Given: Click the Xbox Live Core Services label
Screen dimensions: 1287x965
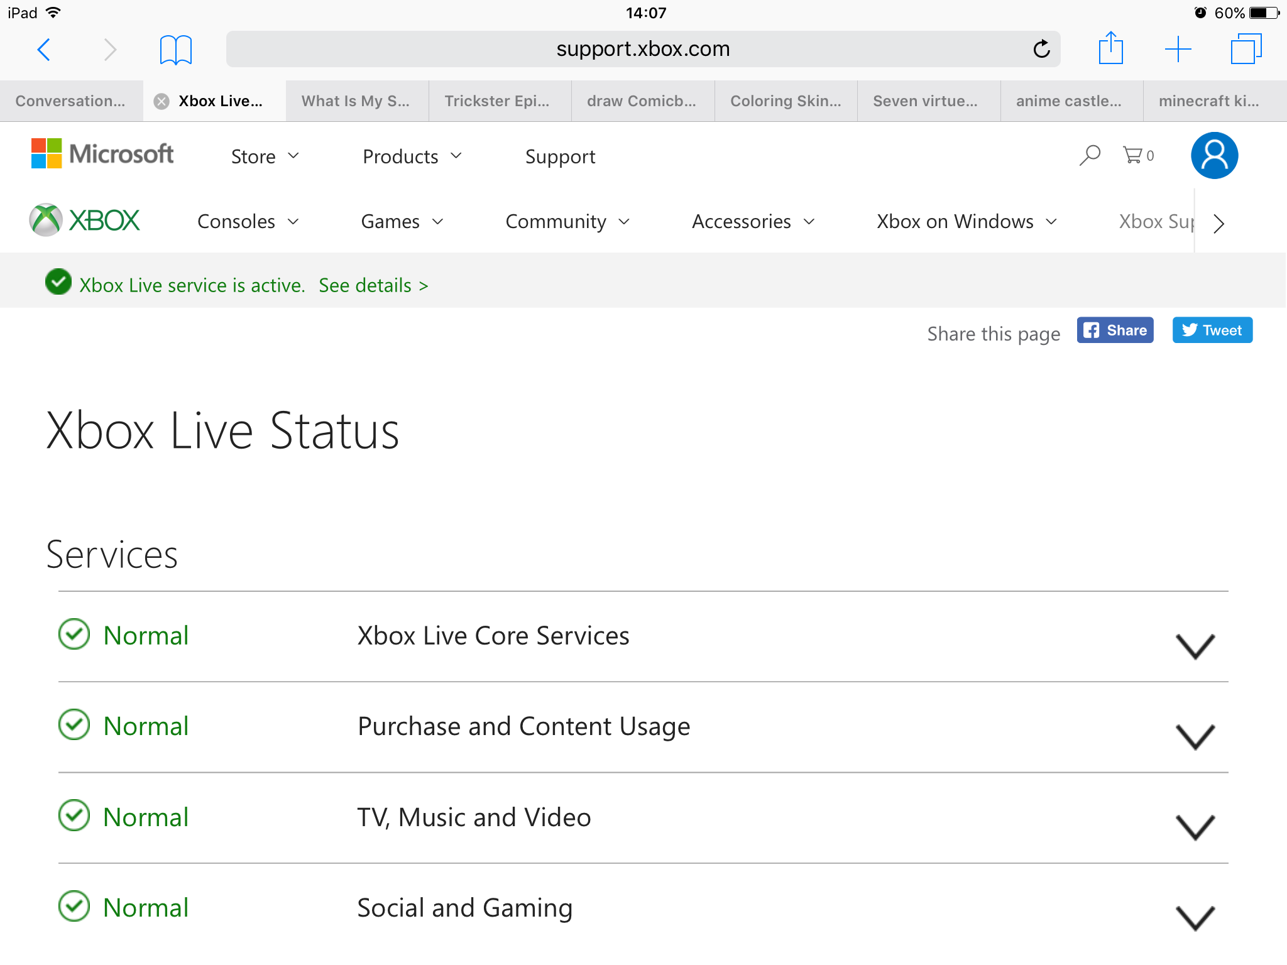Looking at the screenshot, I should click(493, 636).
